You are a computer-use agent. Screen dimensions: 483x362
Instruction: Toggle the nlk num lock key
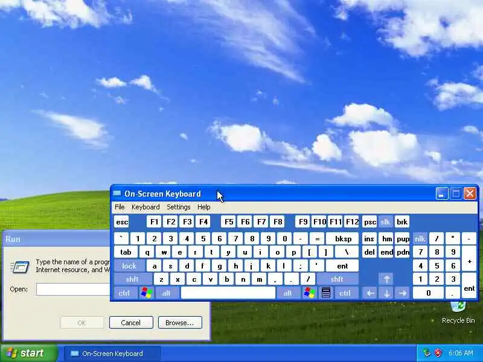pos(420,238)
